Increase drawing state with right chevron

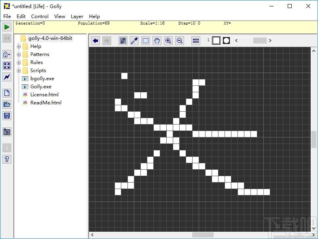270,40
